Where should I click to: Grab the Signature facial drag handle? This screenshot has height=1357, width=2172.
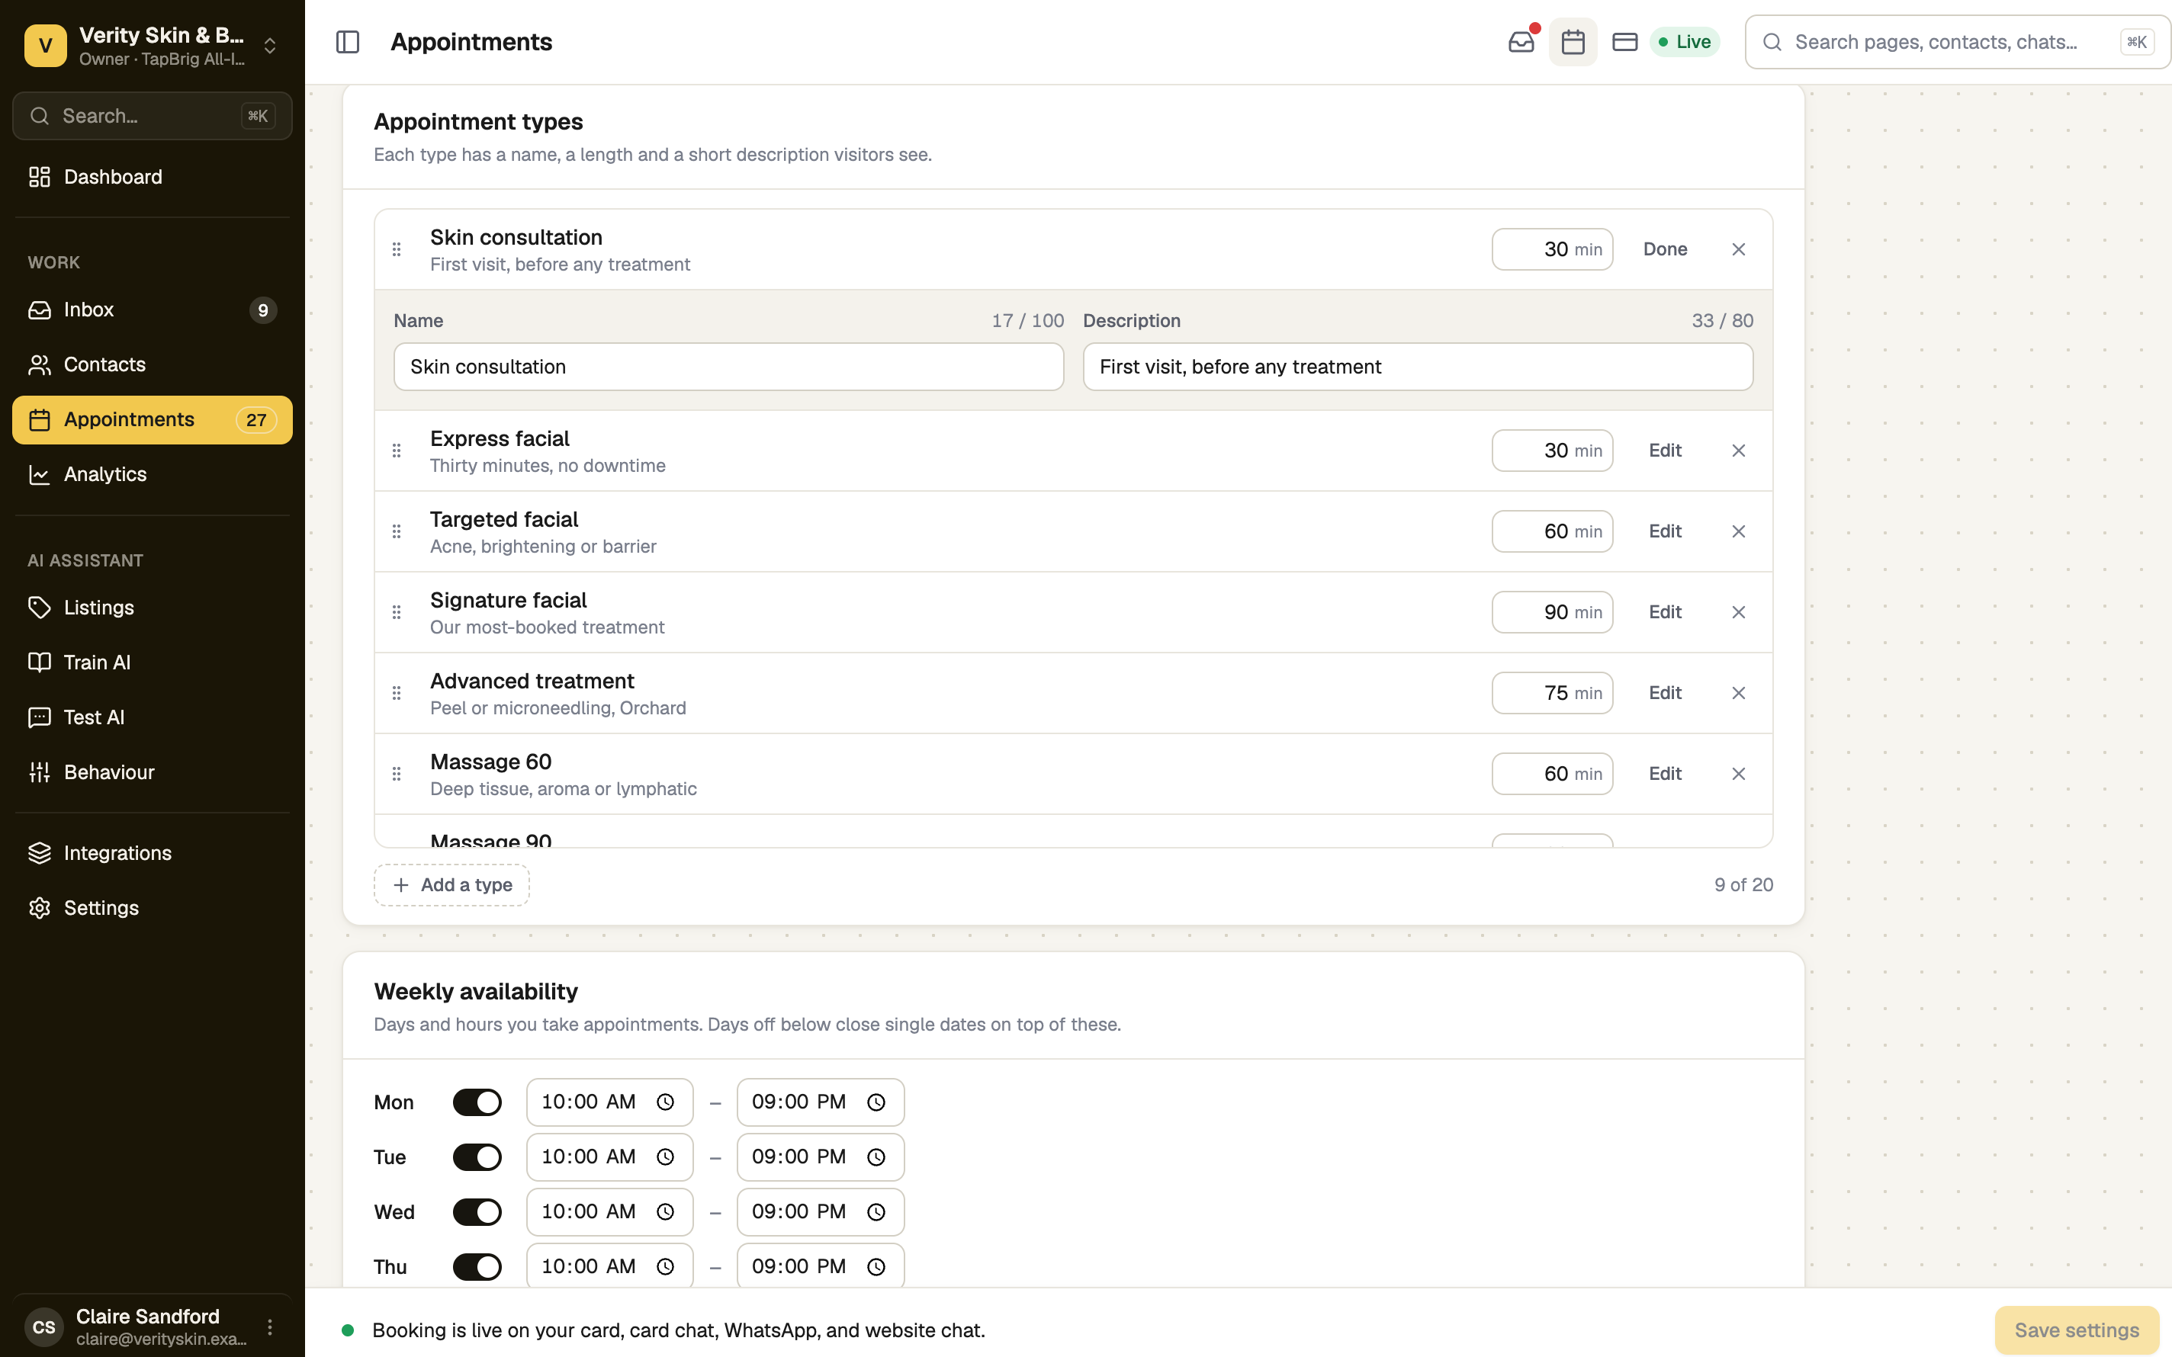[397, 612]
